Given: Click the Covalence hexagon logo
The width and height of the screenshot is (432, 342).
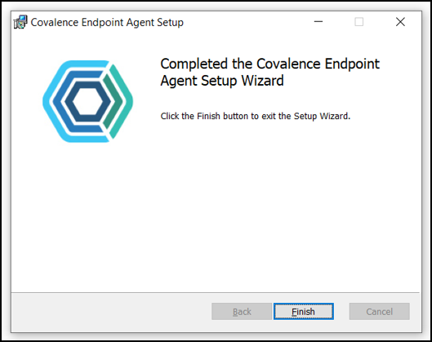Looking at the screenshot, I should tap(88, 101).
